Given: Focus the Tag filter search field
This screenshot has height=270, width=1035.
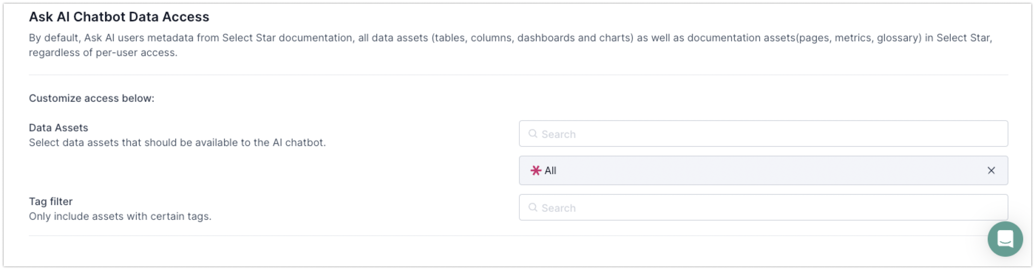Looking at the screenshot, I should coord(763,207).
